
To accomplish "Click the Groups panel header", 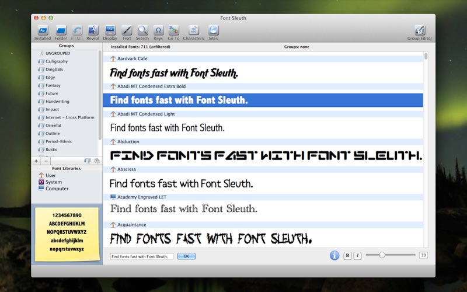I will (67, 46).
